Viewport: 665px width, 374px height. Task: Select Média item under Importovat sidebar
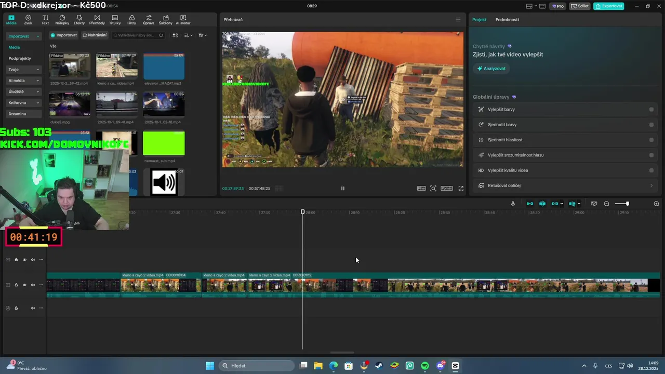point(14,47)
